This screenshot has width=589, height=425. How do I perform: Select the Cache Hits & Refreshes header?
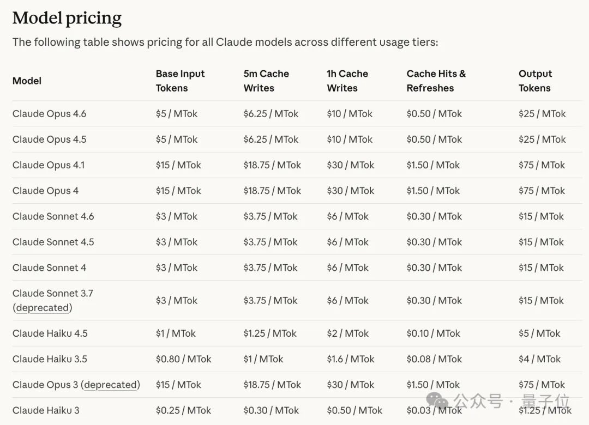(436, 81)
